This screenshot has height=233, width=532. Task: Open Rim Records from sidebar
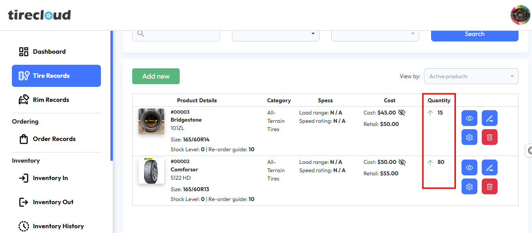(51, 100)
